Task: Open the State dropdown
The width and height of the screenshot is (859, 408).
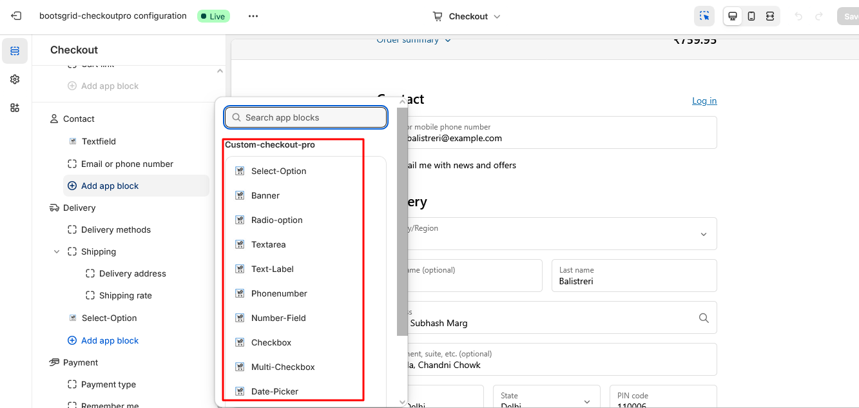Action: 546,396
